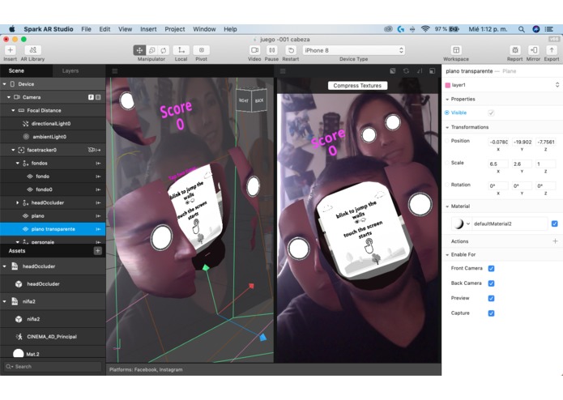Pause the preview playback
The width and height of the screenshot is (563, 400).
(272, 50)
